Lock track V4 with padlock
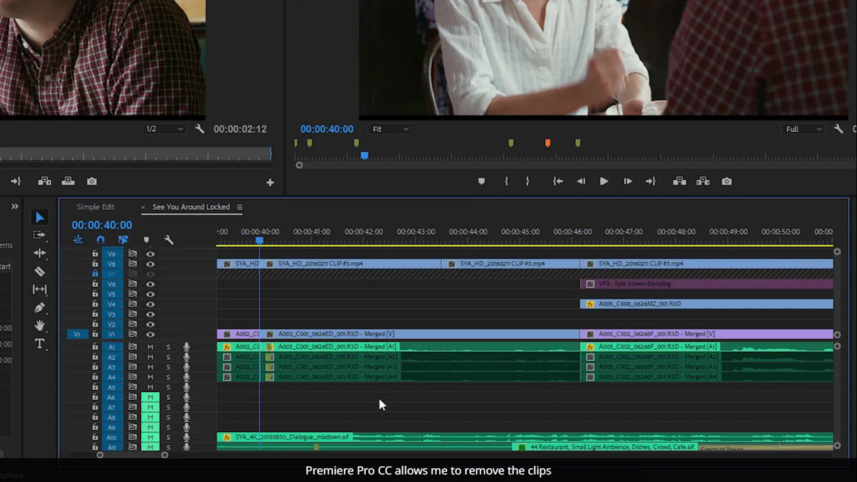This screenshot has width=857, height=482. click(x=95, y=304)
